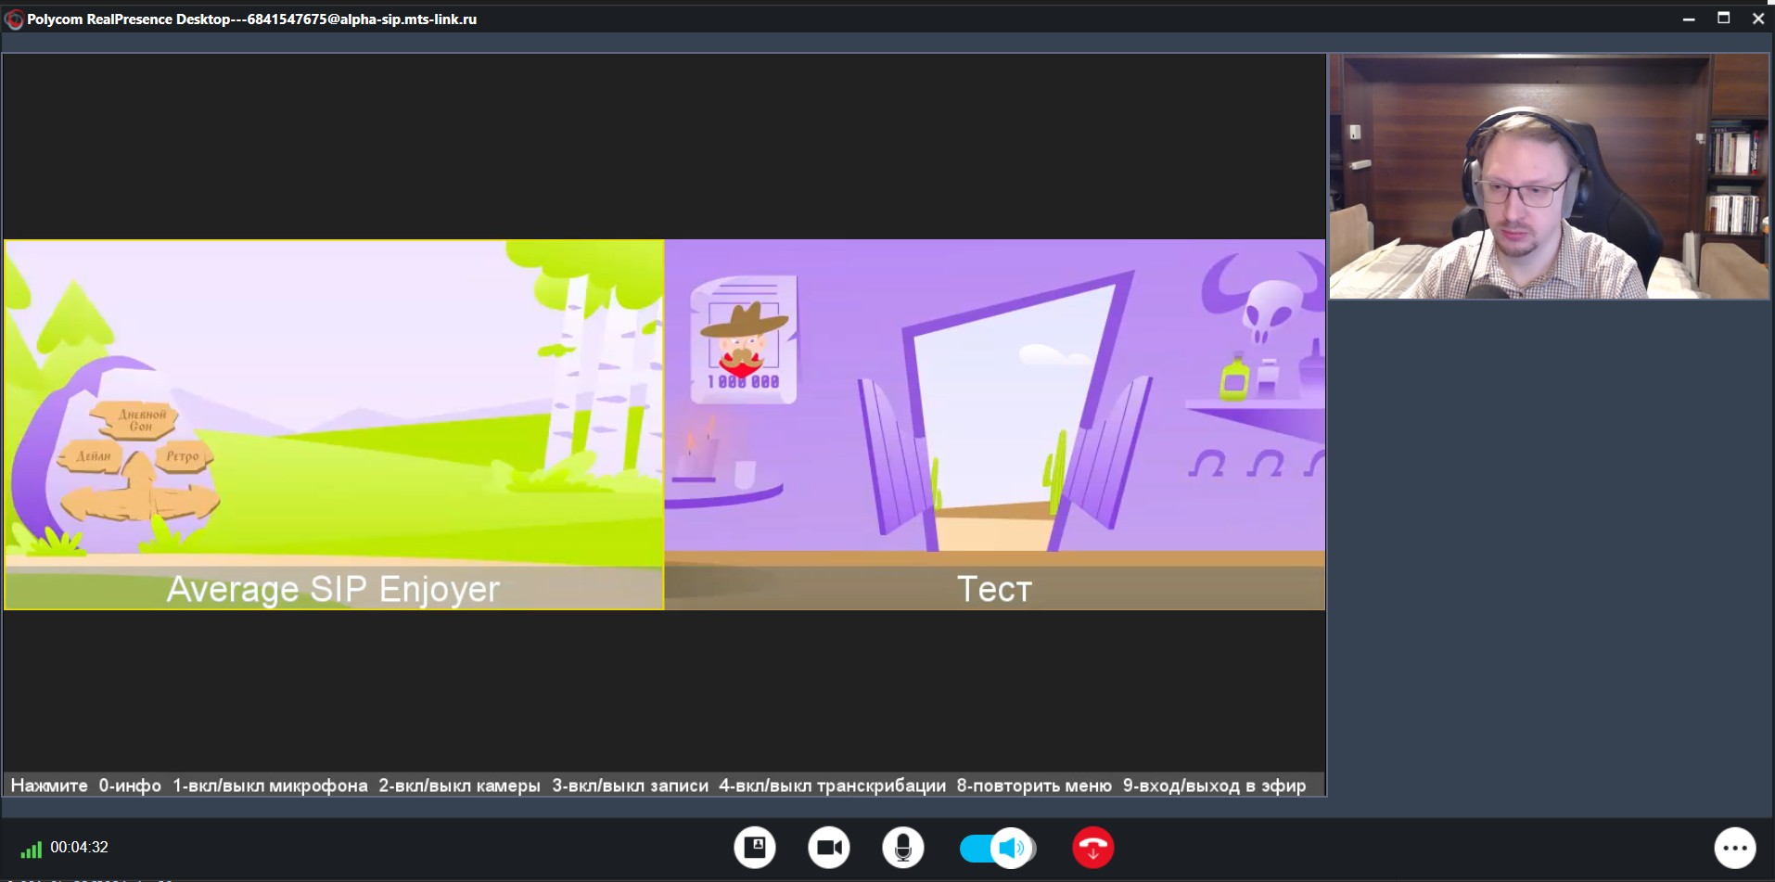The width and height of the screenshot is (1775, 882).
Task: Click the Polycom logo in title bar
Action: [14, 19]
